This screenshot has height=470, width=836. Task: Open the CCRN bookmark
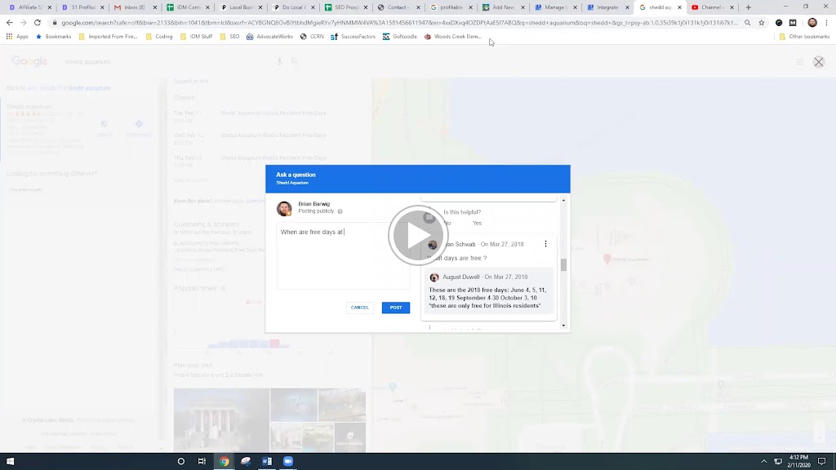point(312,37)
